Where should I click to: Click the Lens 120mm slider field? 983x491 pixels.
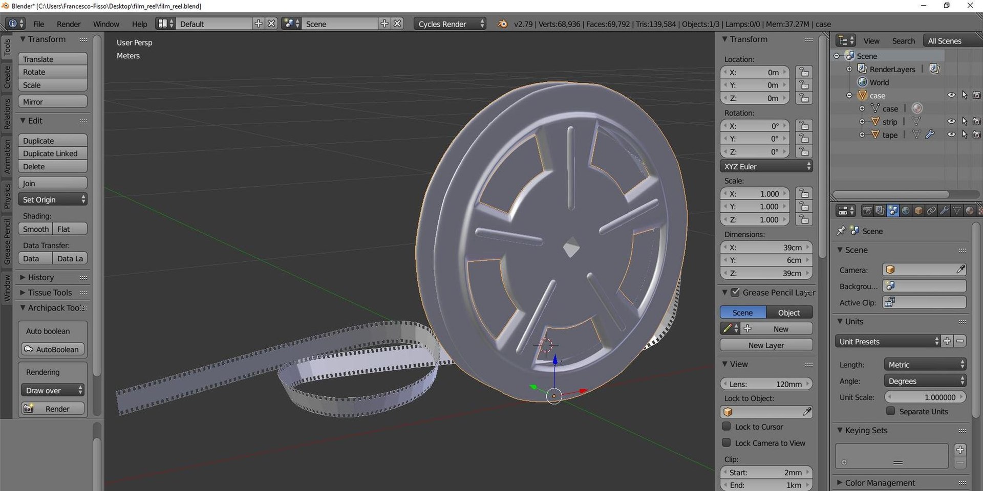(766, 384)
